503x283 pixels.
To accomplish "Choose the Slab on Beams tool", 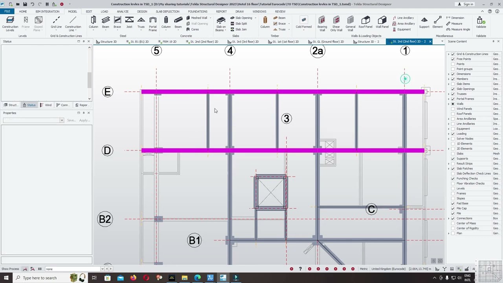I will pos(221,24).
